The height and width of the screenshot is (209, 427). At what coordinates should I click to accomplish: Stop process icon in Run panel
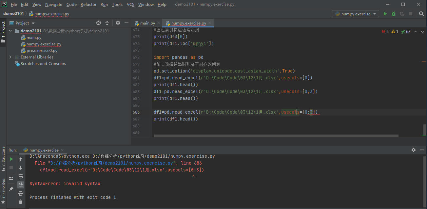point(11,168)
